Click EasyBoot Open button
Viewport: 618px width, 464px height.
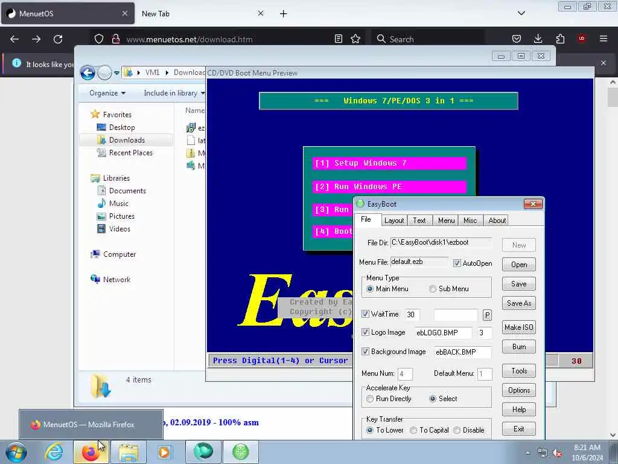(x=518, y=265)
